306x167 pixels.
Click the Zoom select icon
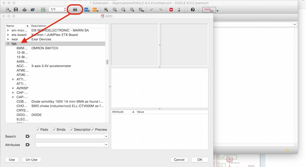point(141,9)
